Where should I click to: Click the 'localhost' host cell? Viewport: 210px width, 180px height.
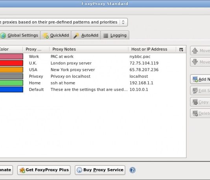[x=138, y=76]
